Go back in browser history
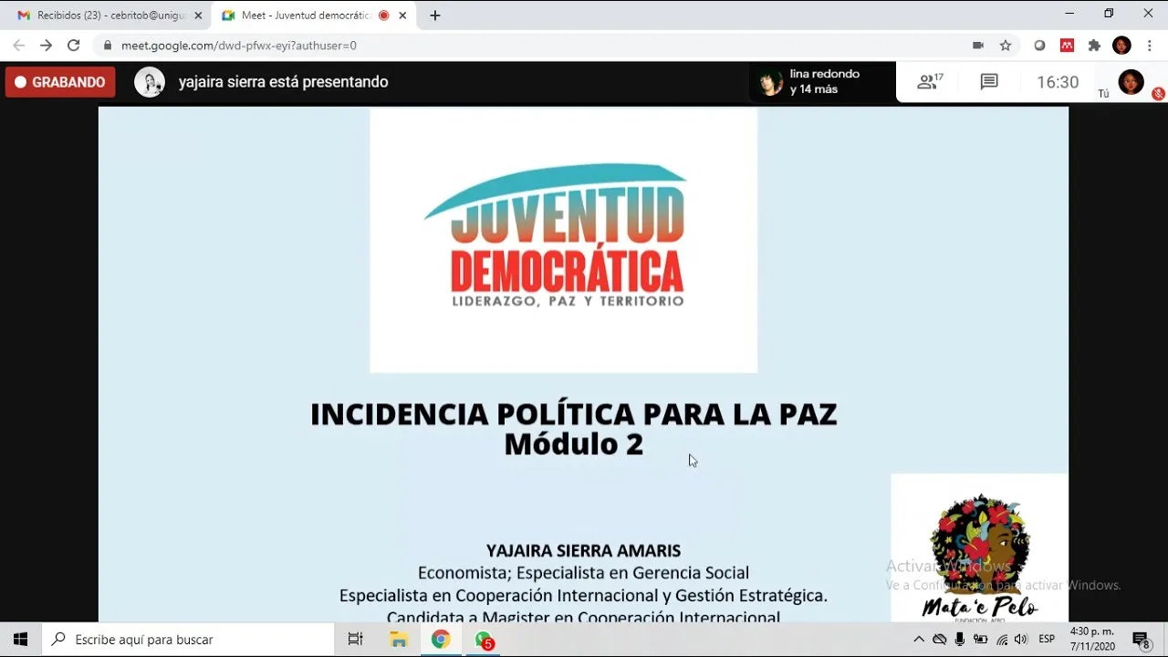Image resolution: width=1168 pixels, height=657 pixels. coord(19,46)
